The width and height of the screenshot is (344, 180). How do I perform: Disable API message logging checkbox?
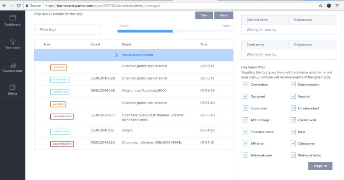coord(246,120)
